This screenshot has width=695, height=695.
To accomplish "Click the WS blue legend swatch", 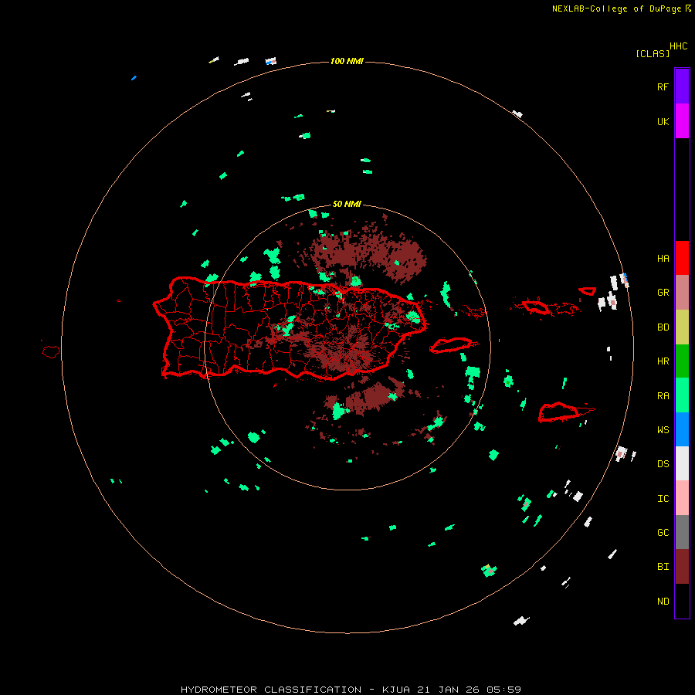I will [x=682, y=429].
